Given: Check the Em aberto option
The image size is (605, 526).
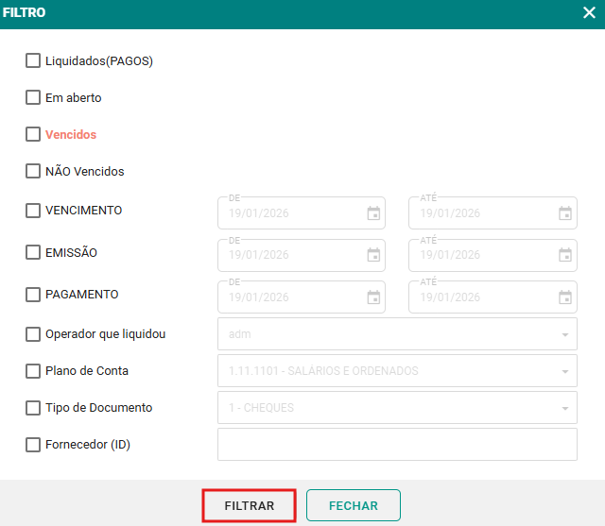Looking at the screenshot, I should pos(33,97).
